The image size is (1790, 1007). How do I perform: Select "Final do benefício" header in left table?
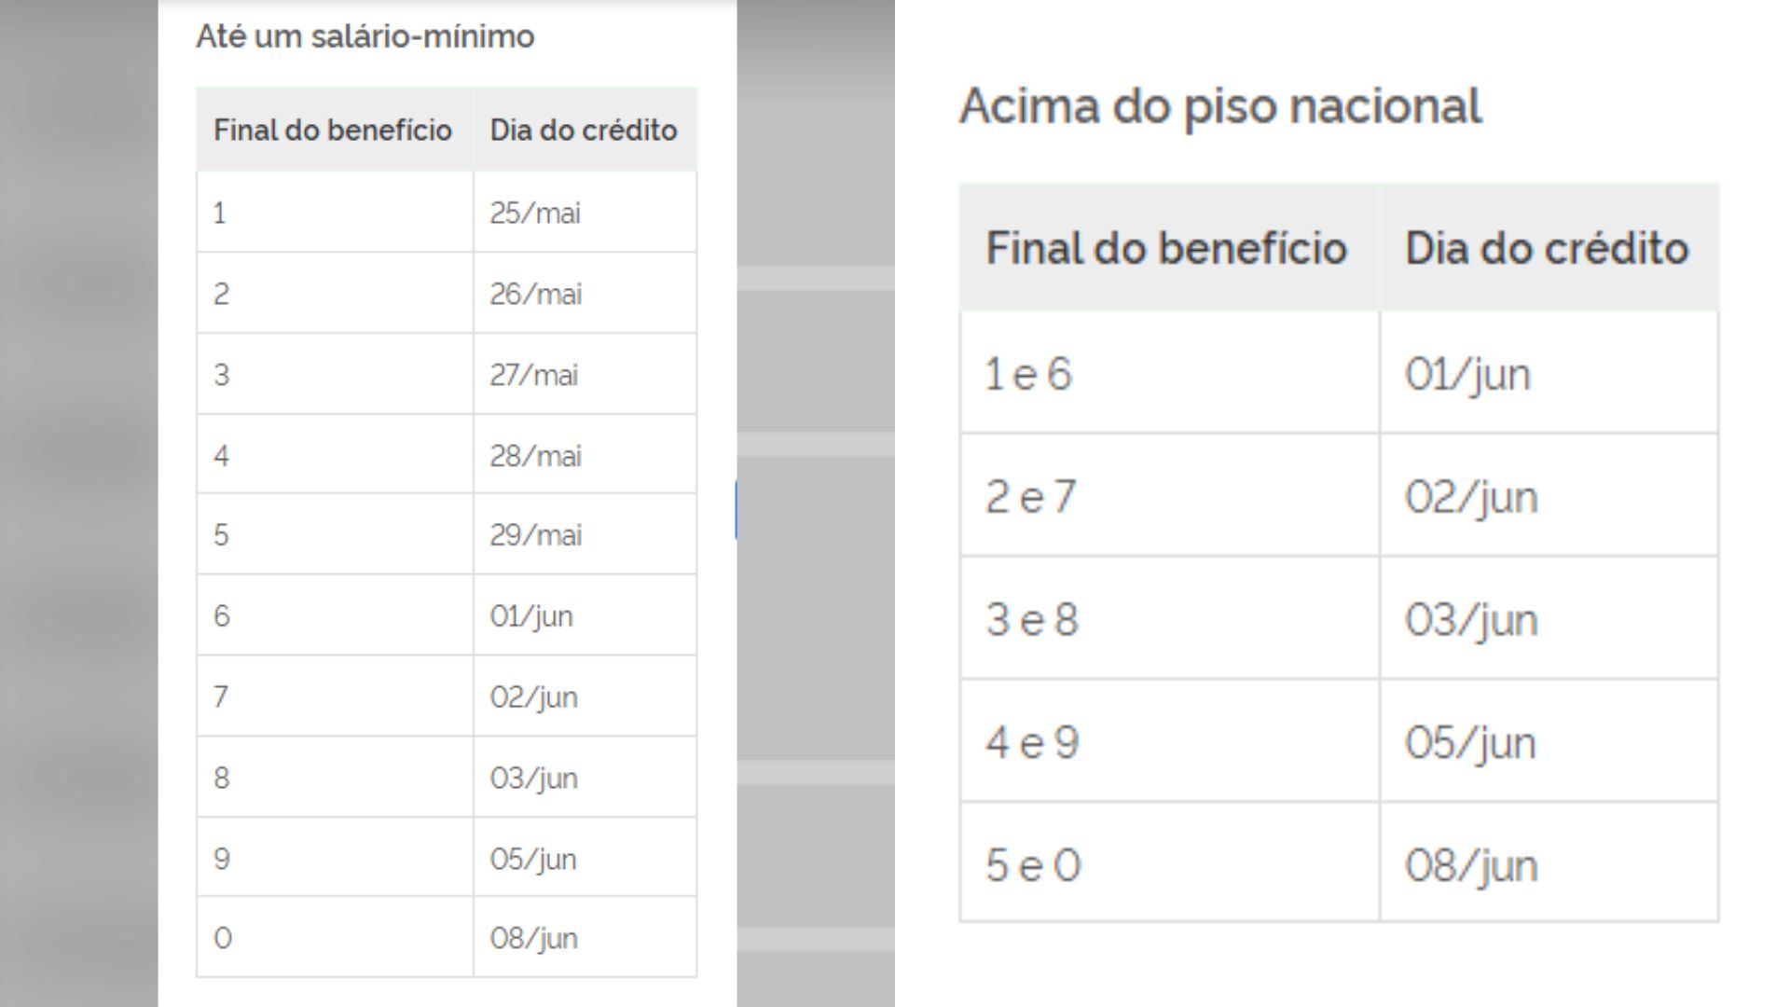333,131
